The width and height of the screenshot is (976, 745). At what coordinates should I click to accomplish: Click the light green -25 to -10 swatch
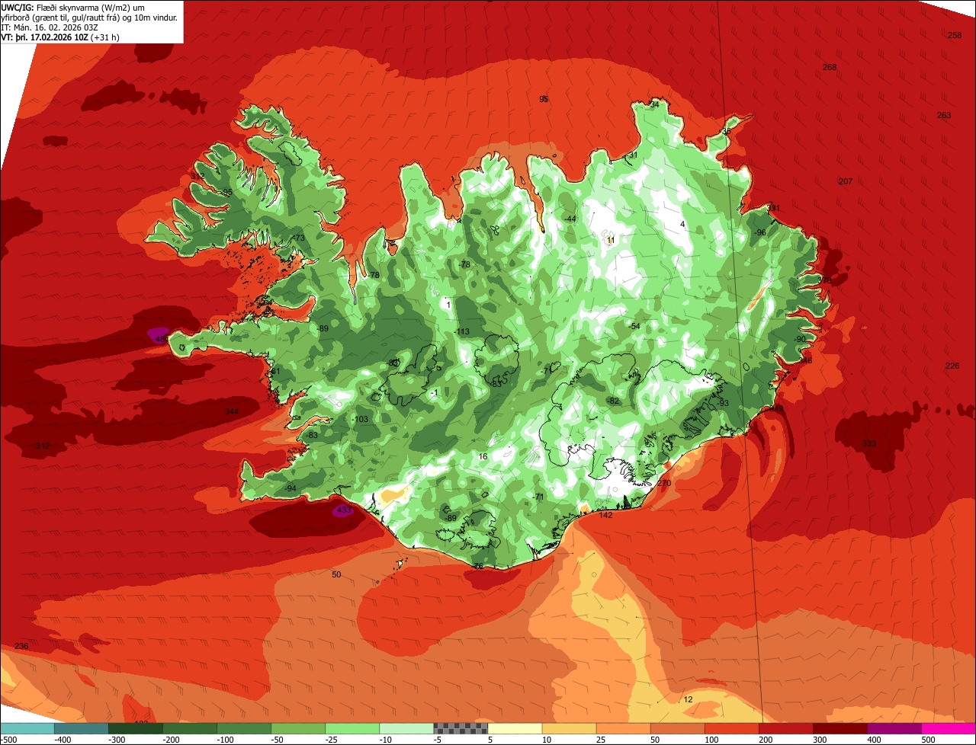tap(352, 728)
